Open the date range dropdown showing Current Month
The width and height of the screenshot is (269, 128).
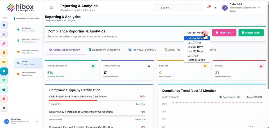point(197,33)
